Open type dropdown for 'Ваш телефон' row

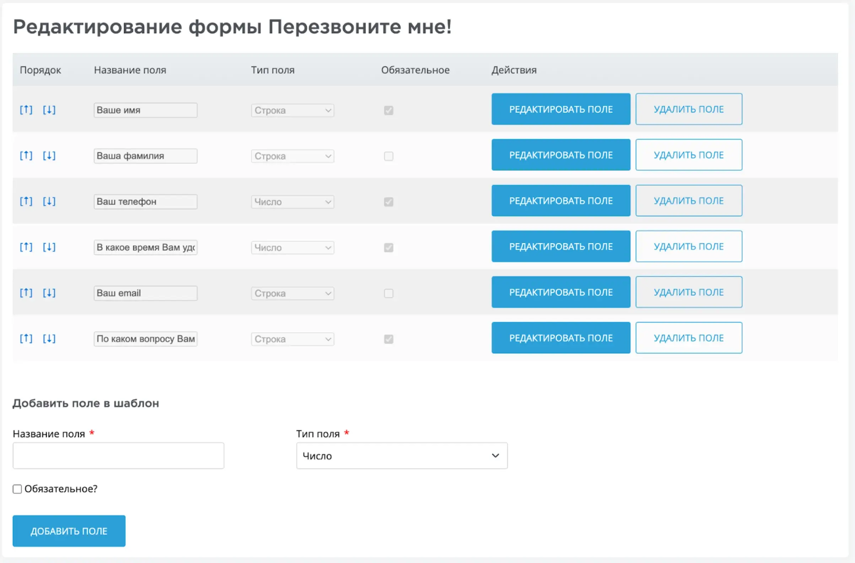coord(292,202)
